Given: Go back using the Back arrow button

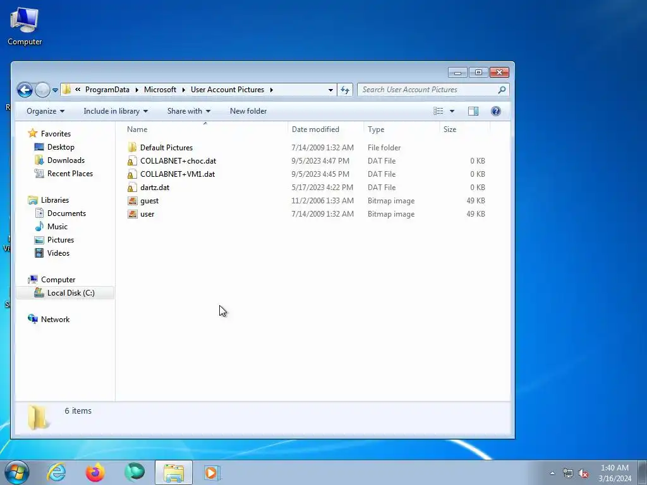Looking at the screenshot, I should tap(25, 90).
